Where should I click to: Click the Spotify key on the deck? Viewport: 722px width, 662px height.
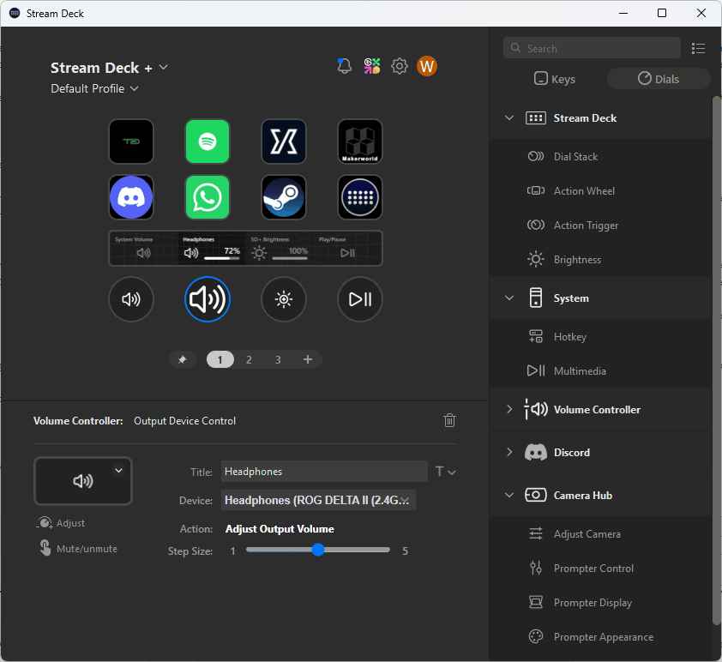(208, 141)
